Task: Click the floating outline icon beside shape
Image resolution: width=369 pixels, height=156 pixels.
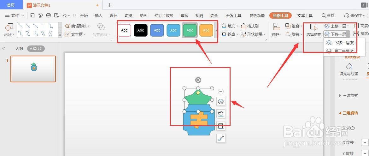Action: [x=221, y=126]
